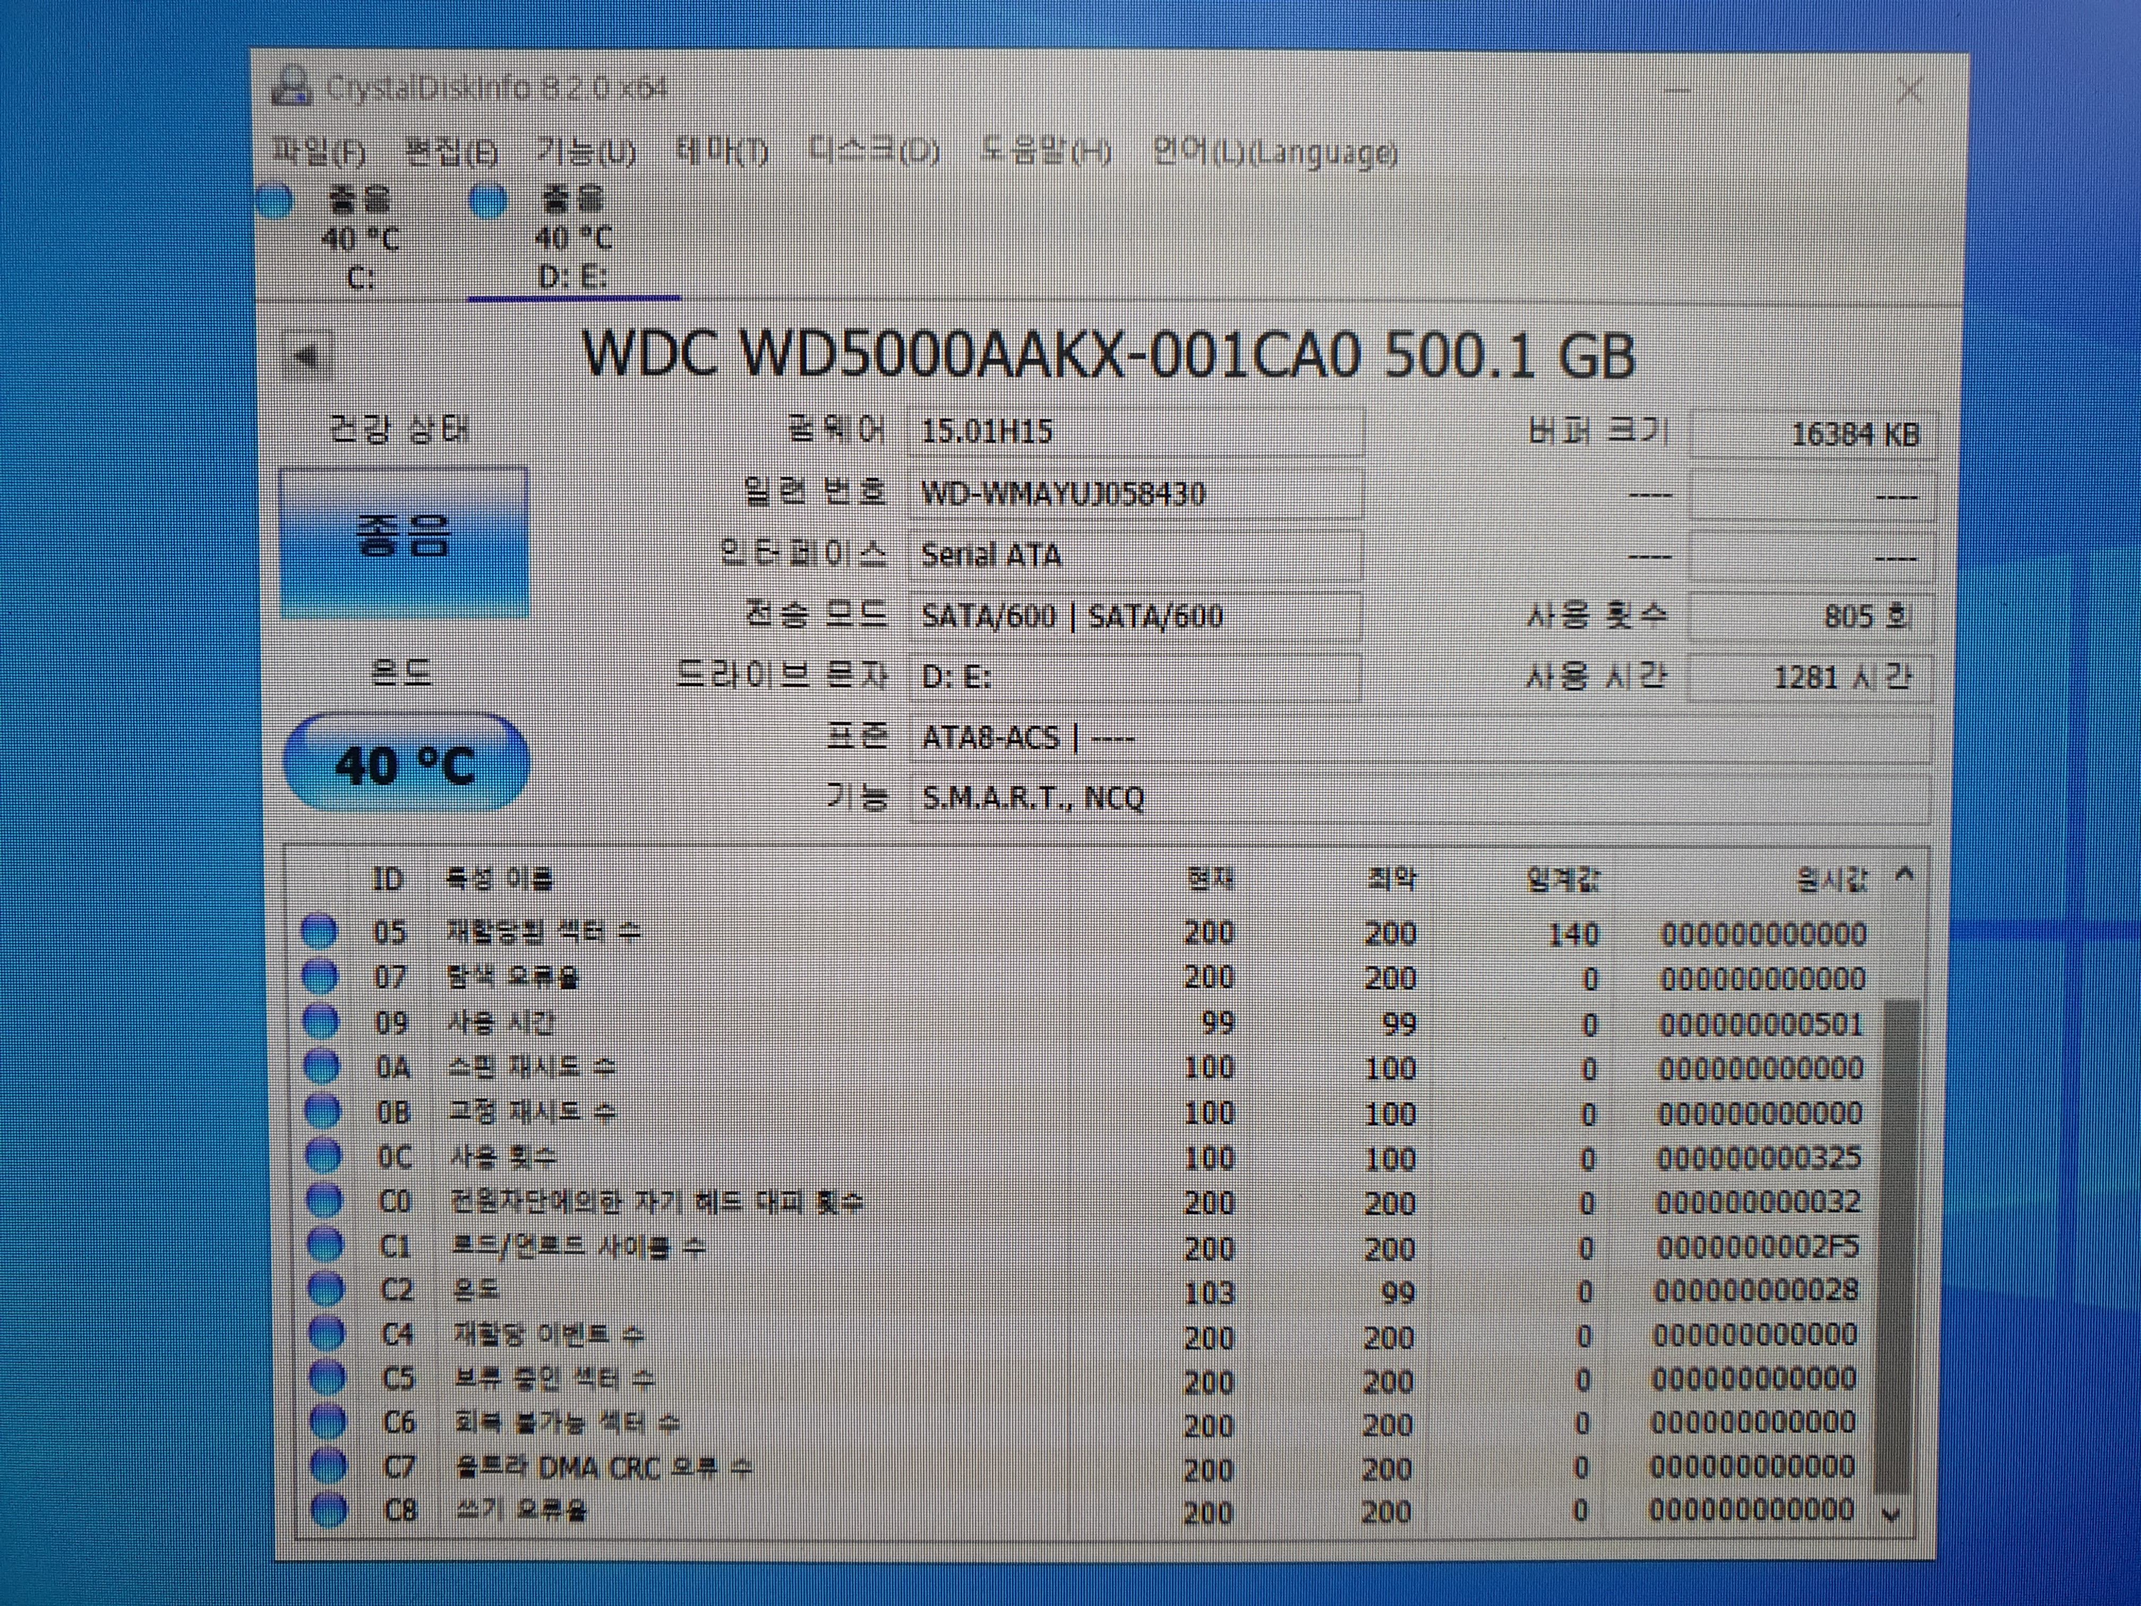Click the 속성 이름 column header
Viewport: 2141px width, 1606px height.
pyautogui.click(x=500, y=879)
